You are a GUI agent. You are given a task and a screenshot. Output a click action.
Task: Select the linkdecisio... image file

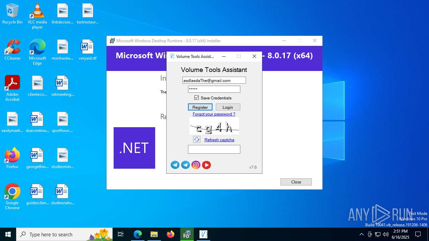(62, 14)
